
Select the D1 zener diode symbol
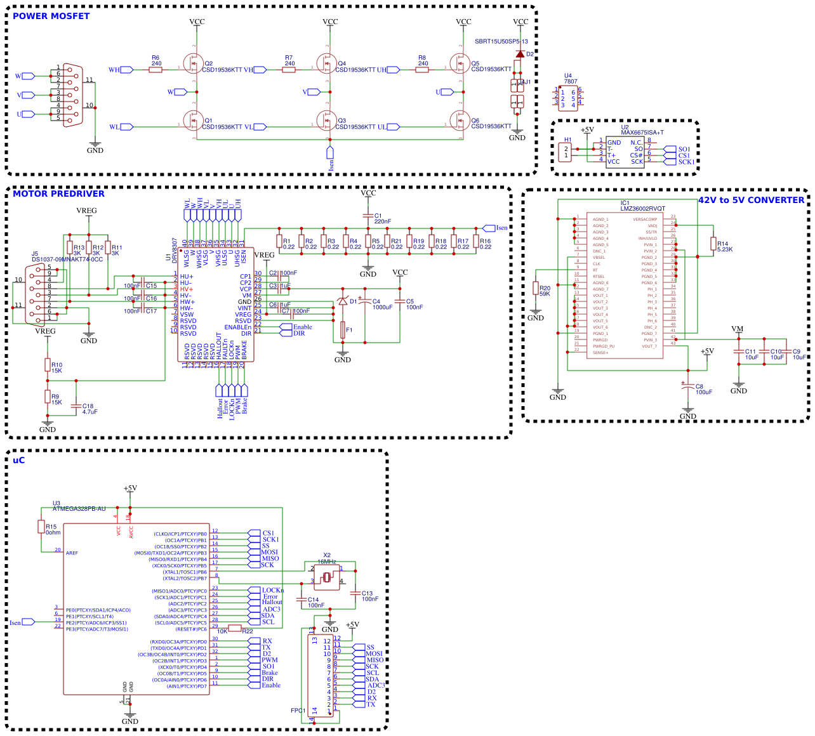[x=343, y=301]
